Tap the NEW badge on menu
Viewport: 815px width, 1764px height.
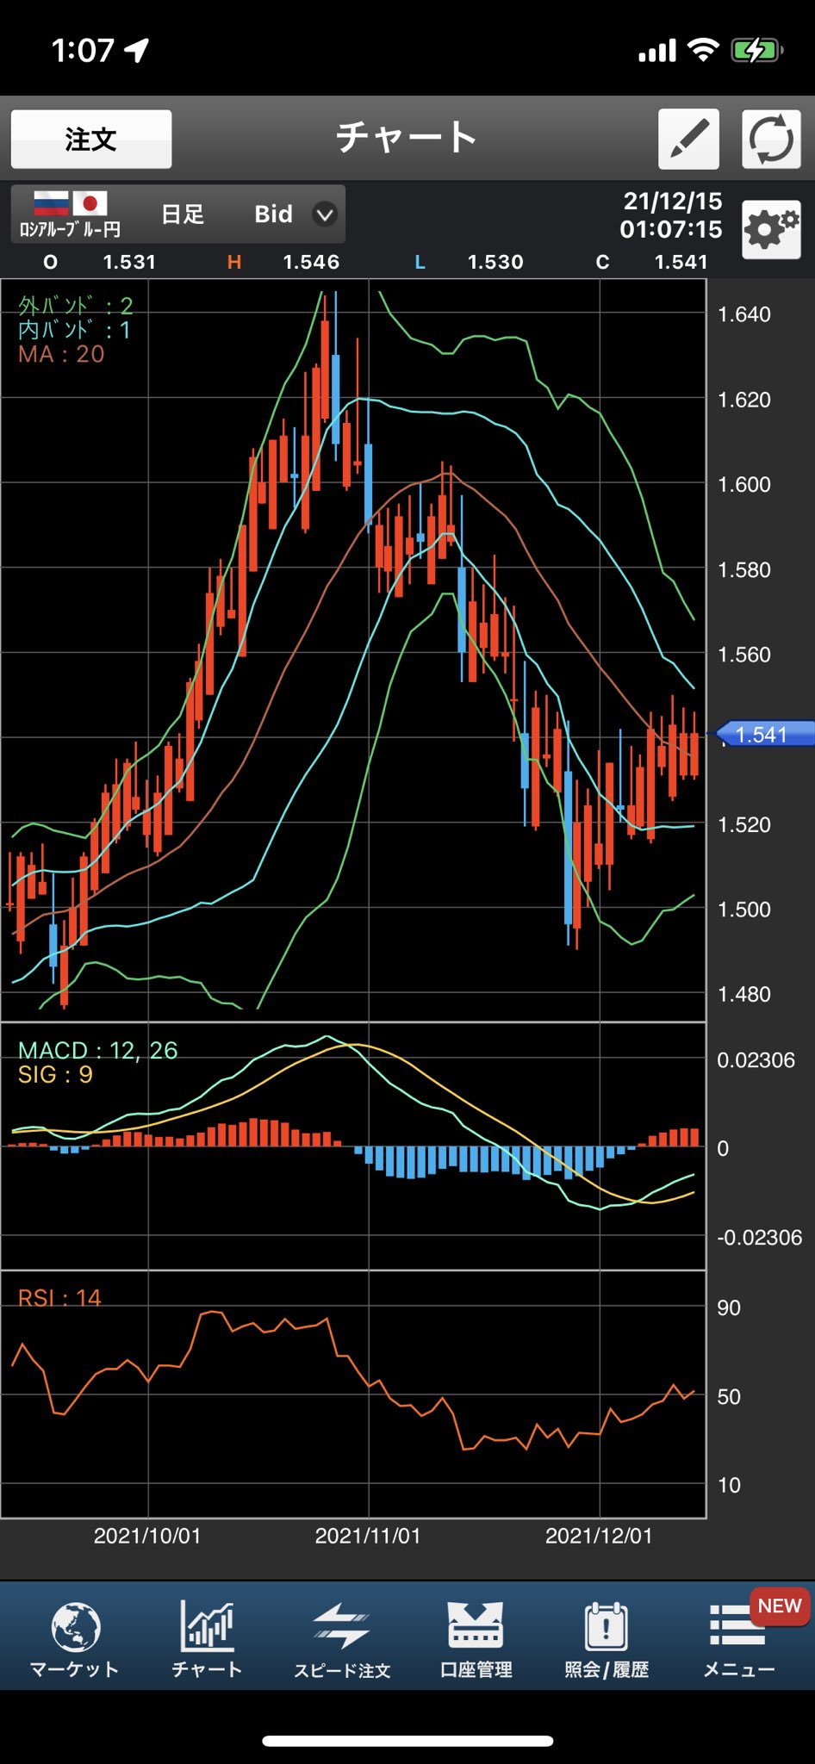point(780,1606)
